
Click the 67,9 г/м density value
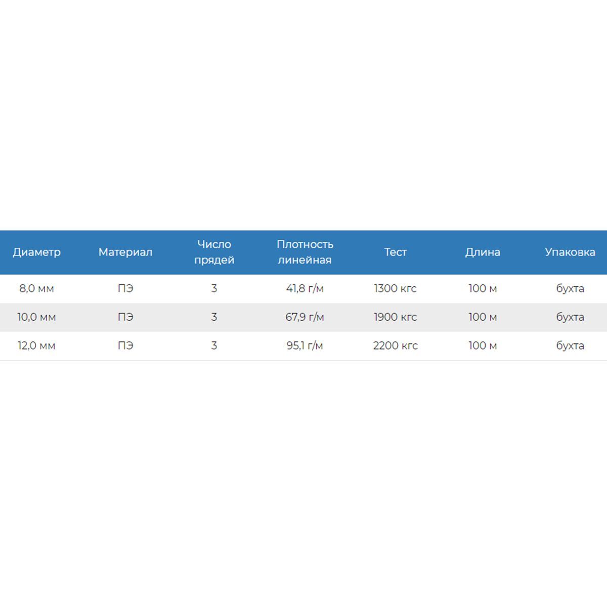(305, 317)
